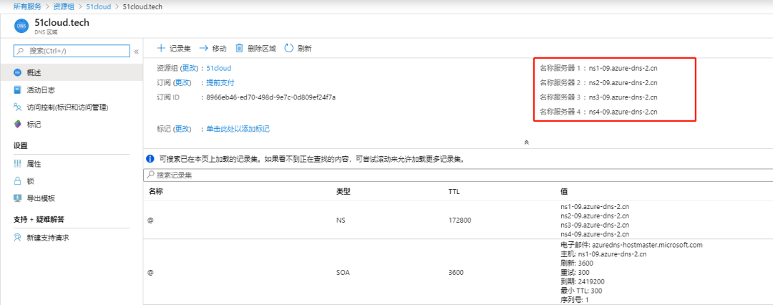Collapse sidebar with double-chevron button
The width and height of the screenshot is (773, 305).
(137, 52)
